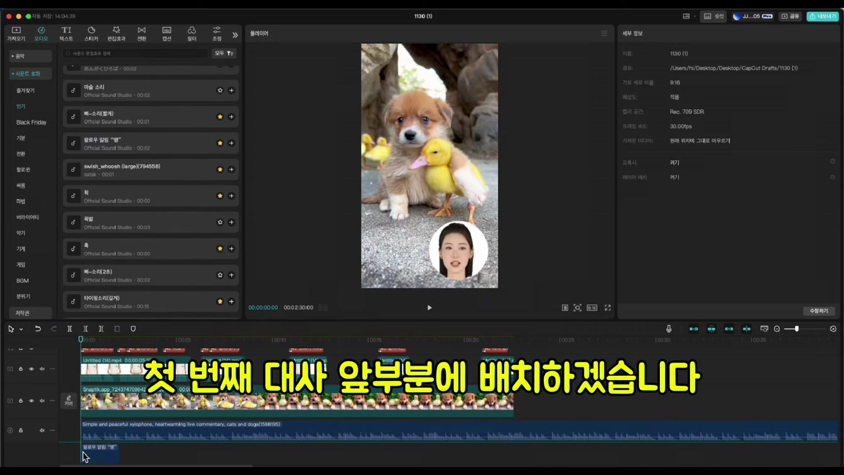Viewport: 844px width, 475px height.
Task: Add 폭발 sound to the timeline
Action: click(231, 222)
